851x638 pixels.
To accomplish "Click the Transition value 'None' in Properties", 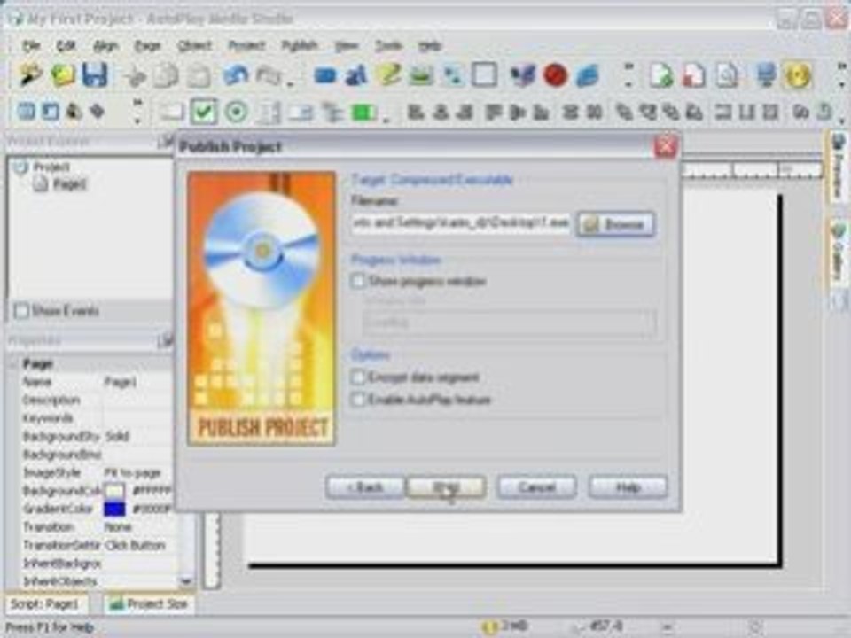I will pyautogui.click(x=118, y=526).
